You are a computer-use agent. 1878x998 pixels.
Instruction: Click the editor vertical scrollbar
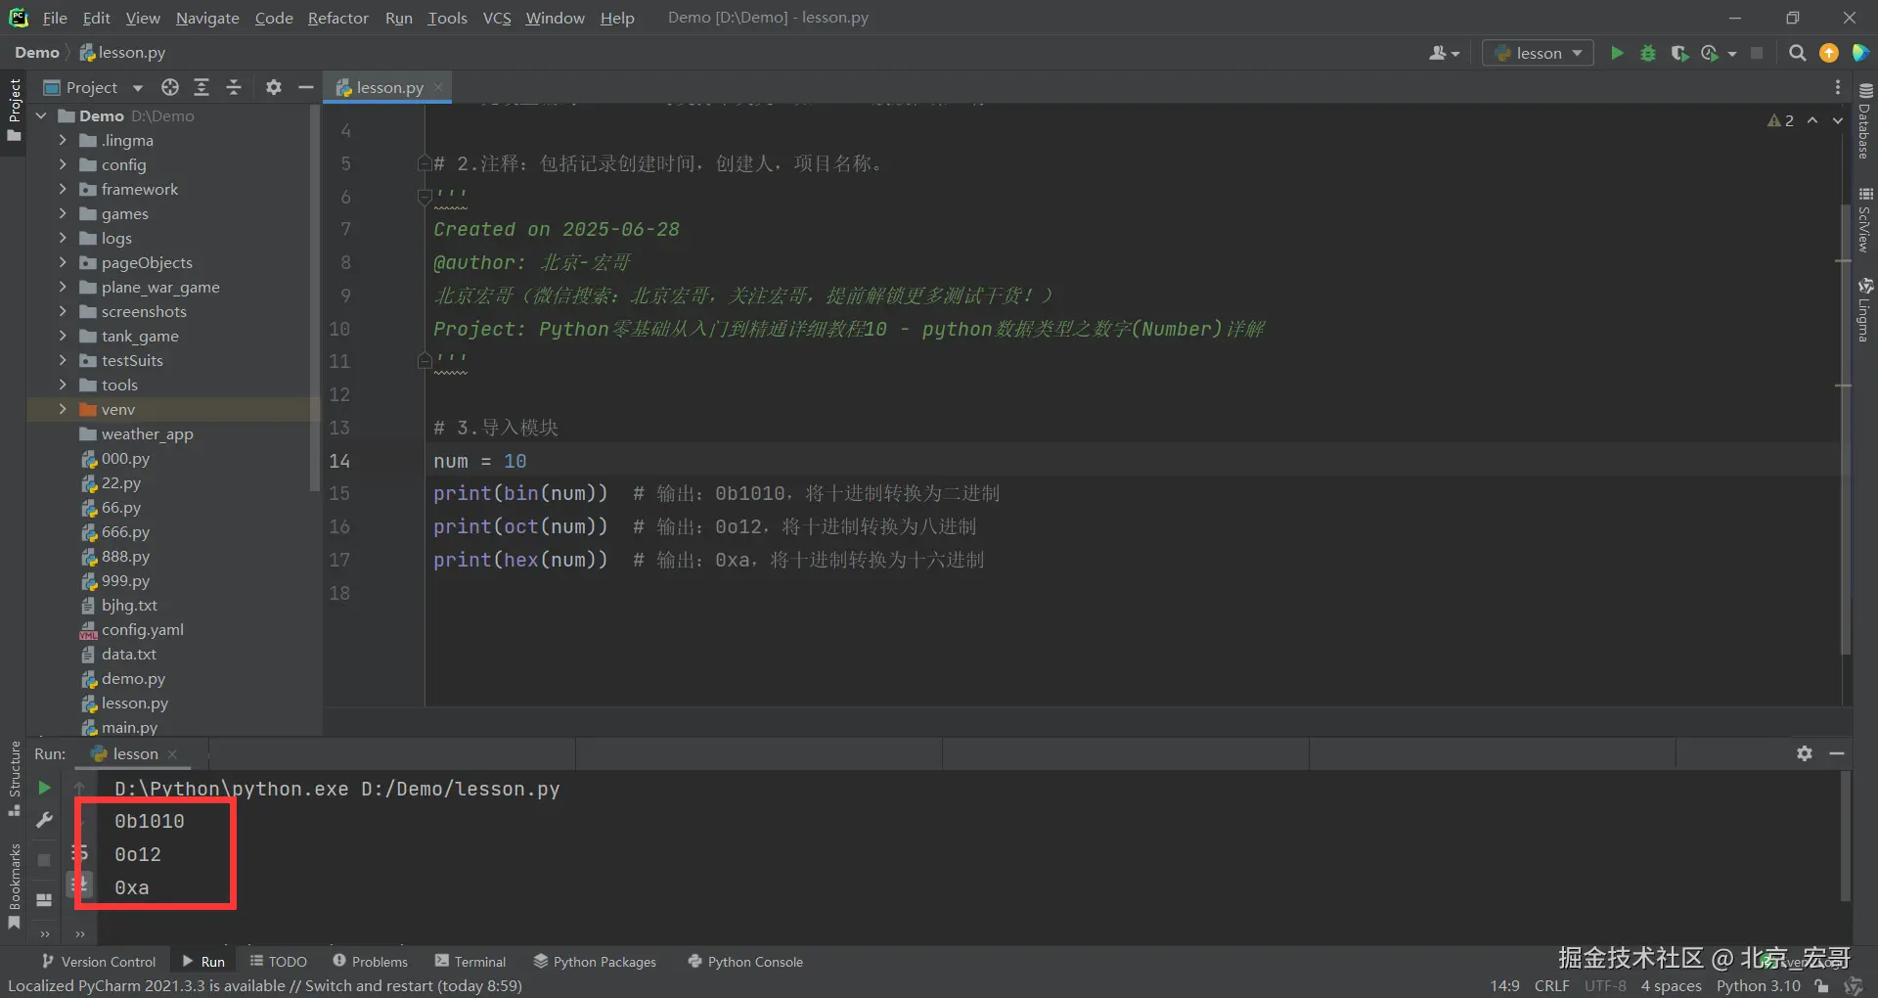pos(1845,431)
